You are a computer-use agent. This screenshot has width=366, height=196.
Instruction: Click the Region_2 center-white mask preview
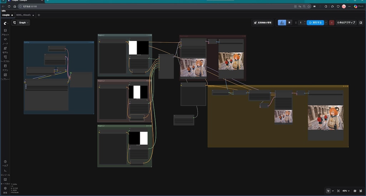click(138, 92)
